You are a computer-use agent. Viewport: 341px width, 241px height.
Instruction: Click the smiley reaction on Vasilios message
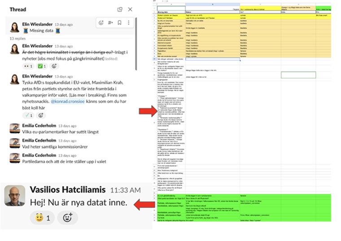point(42,218)
